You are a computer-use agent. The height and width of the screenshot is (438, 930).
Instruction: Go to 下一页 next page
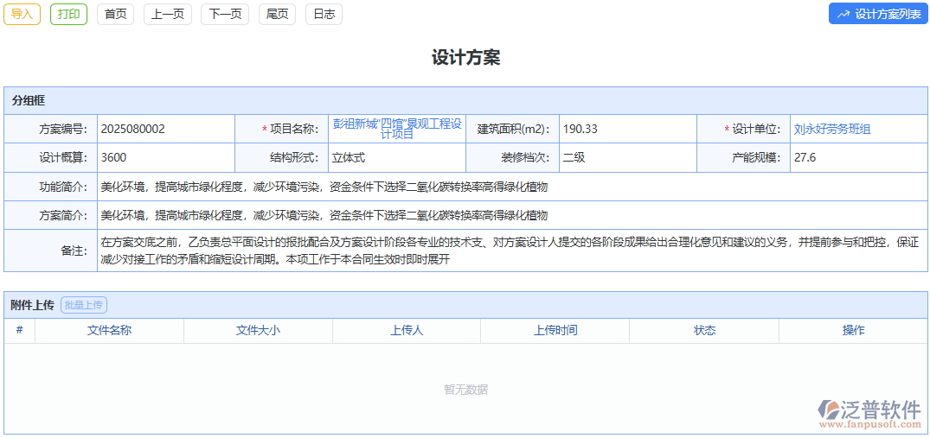(x=225, y=14)
